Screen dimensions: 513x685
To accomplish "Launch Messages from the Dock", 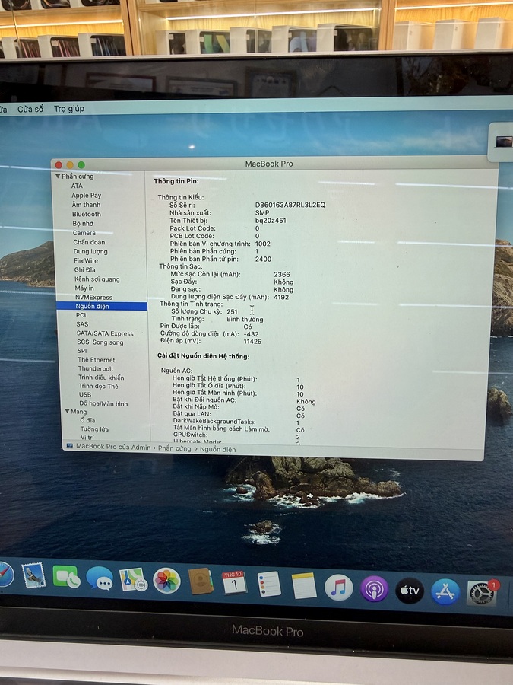I will coord(99,578).
